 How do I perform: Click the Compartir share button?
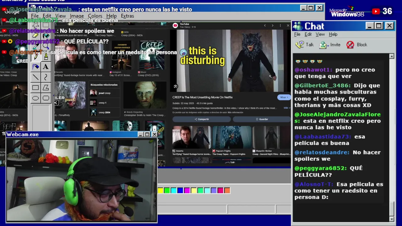202,119
